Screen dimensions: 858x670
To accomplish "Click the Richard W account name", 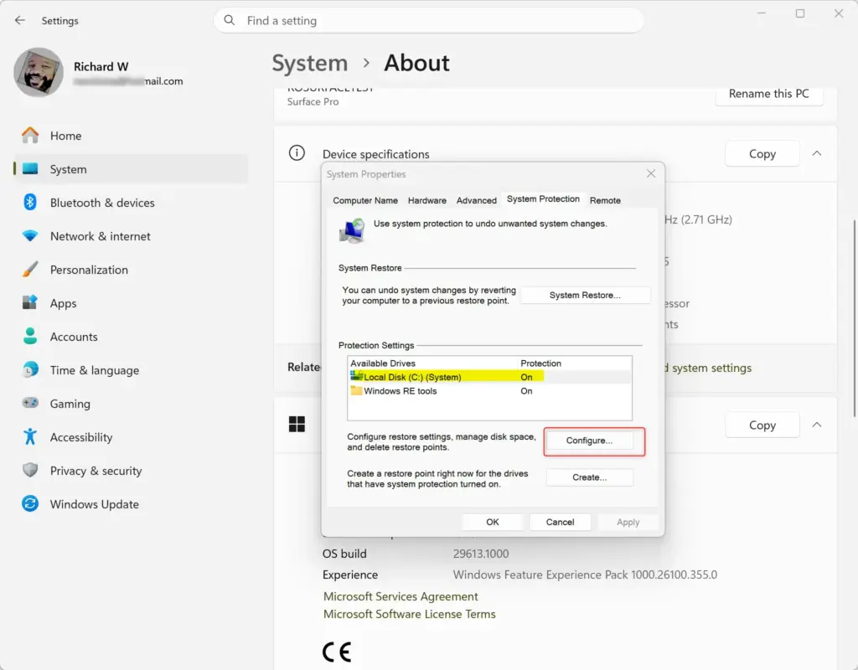I will [x=101, y=67].
